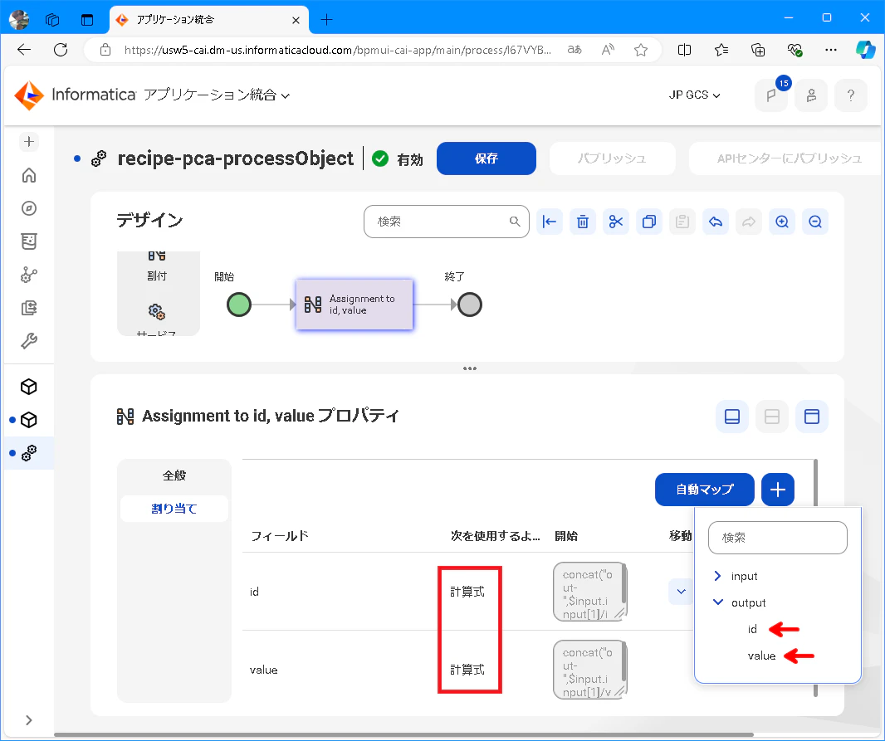Edit the id row concat expression box
The width and height of the screenshot is (885, 741).
point(589,592)
